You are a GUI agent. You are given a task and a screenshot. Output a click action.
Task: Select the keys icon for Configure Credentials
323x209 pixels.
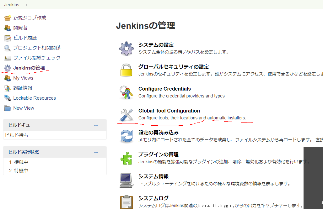(x=126, y=92)
